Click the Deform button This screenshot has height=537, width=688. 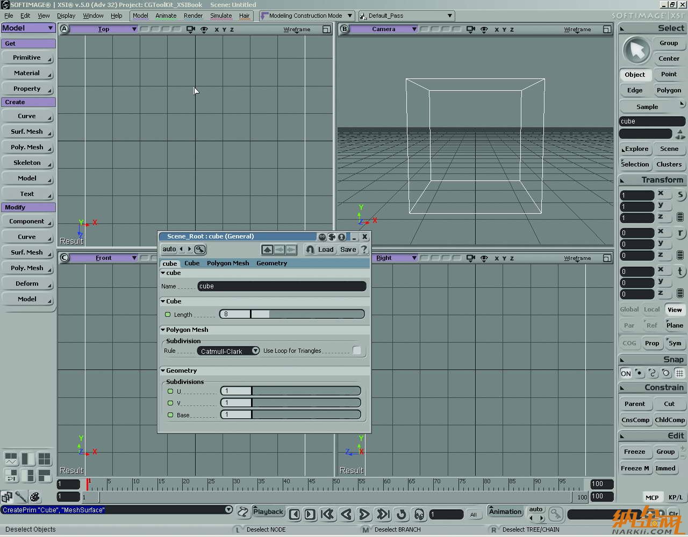pyautogui.click(x=27, y=284)
